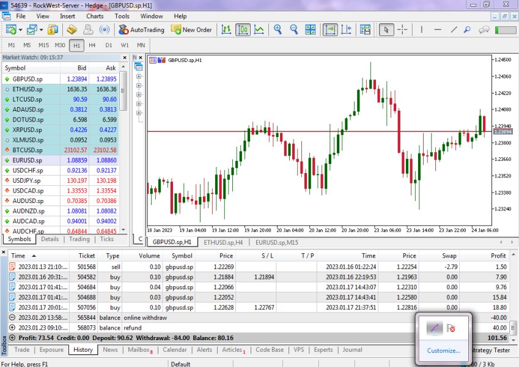This screenshot has height=367, width=519.
Task: Toggle chart auto scroll
Action: coord(330,30)
